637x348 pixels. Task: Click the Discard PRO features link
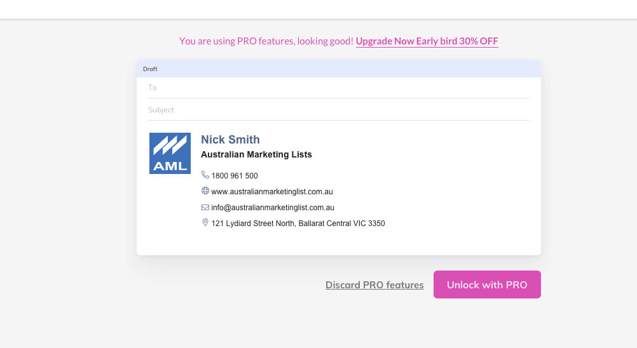pos(374,284)
